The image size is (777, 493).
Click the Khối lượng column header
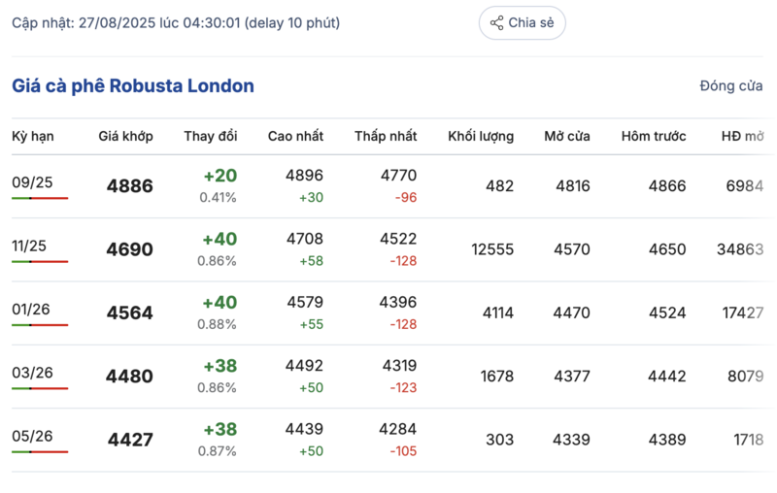point(481,136)
